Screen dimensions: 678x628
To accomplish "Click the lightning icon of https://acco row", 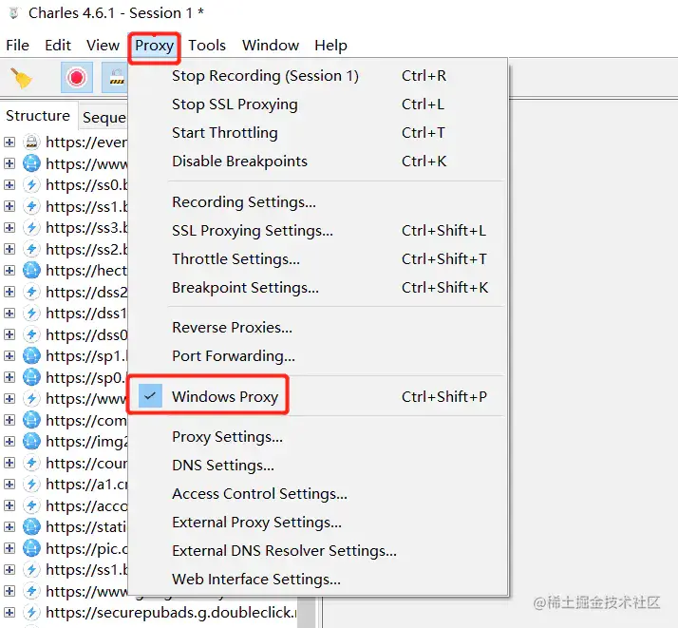I will coord(31,505).
